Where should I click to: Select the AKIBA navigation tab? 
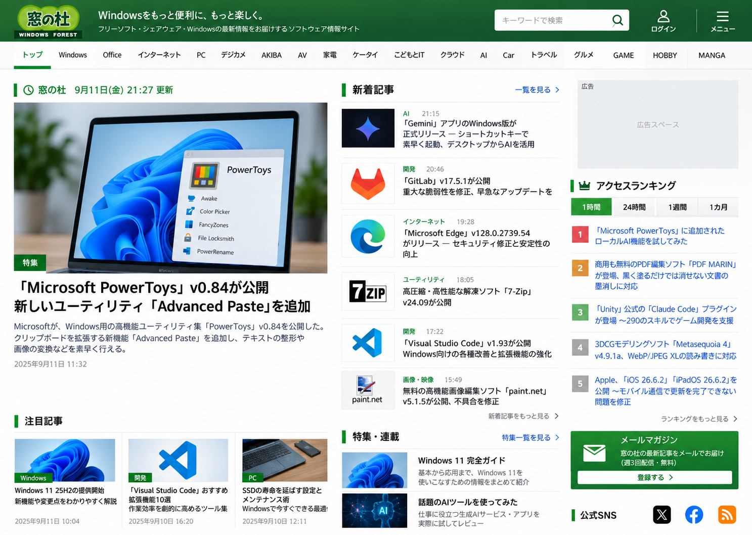[x=272, y=55]
